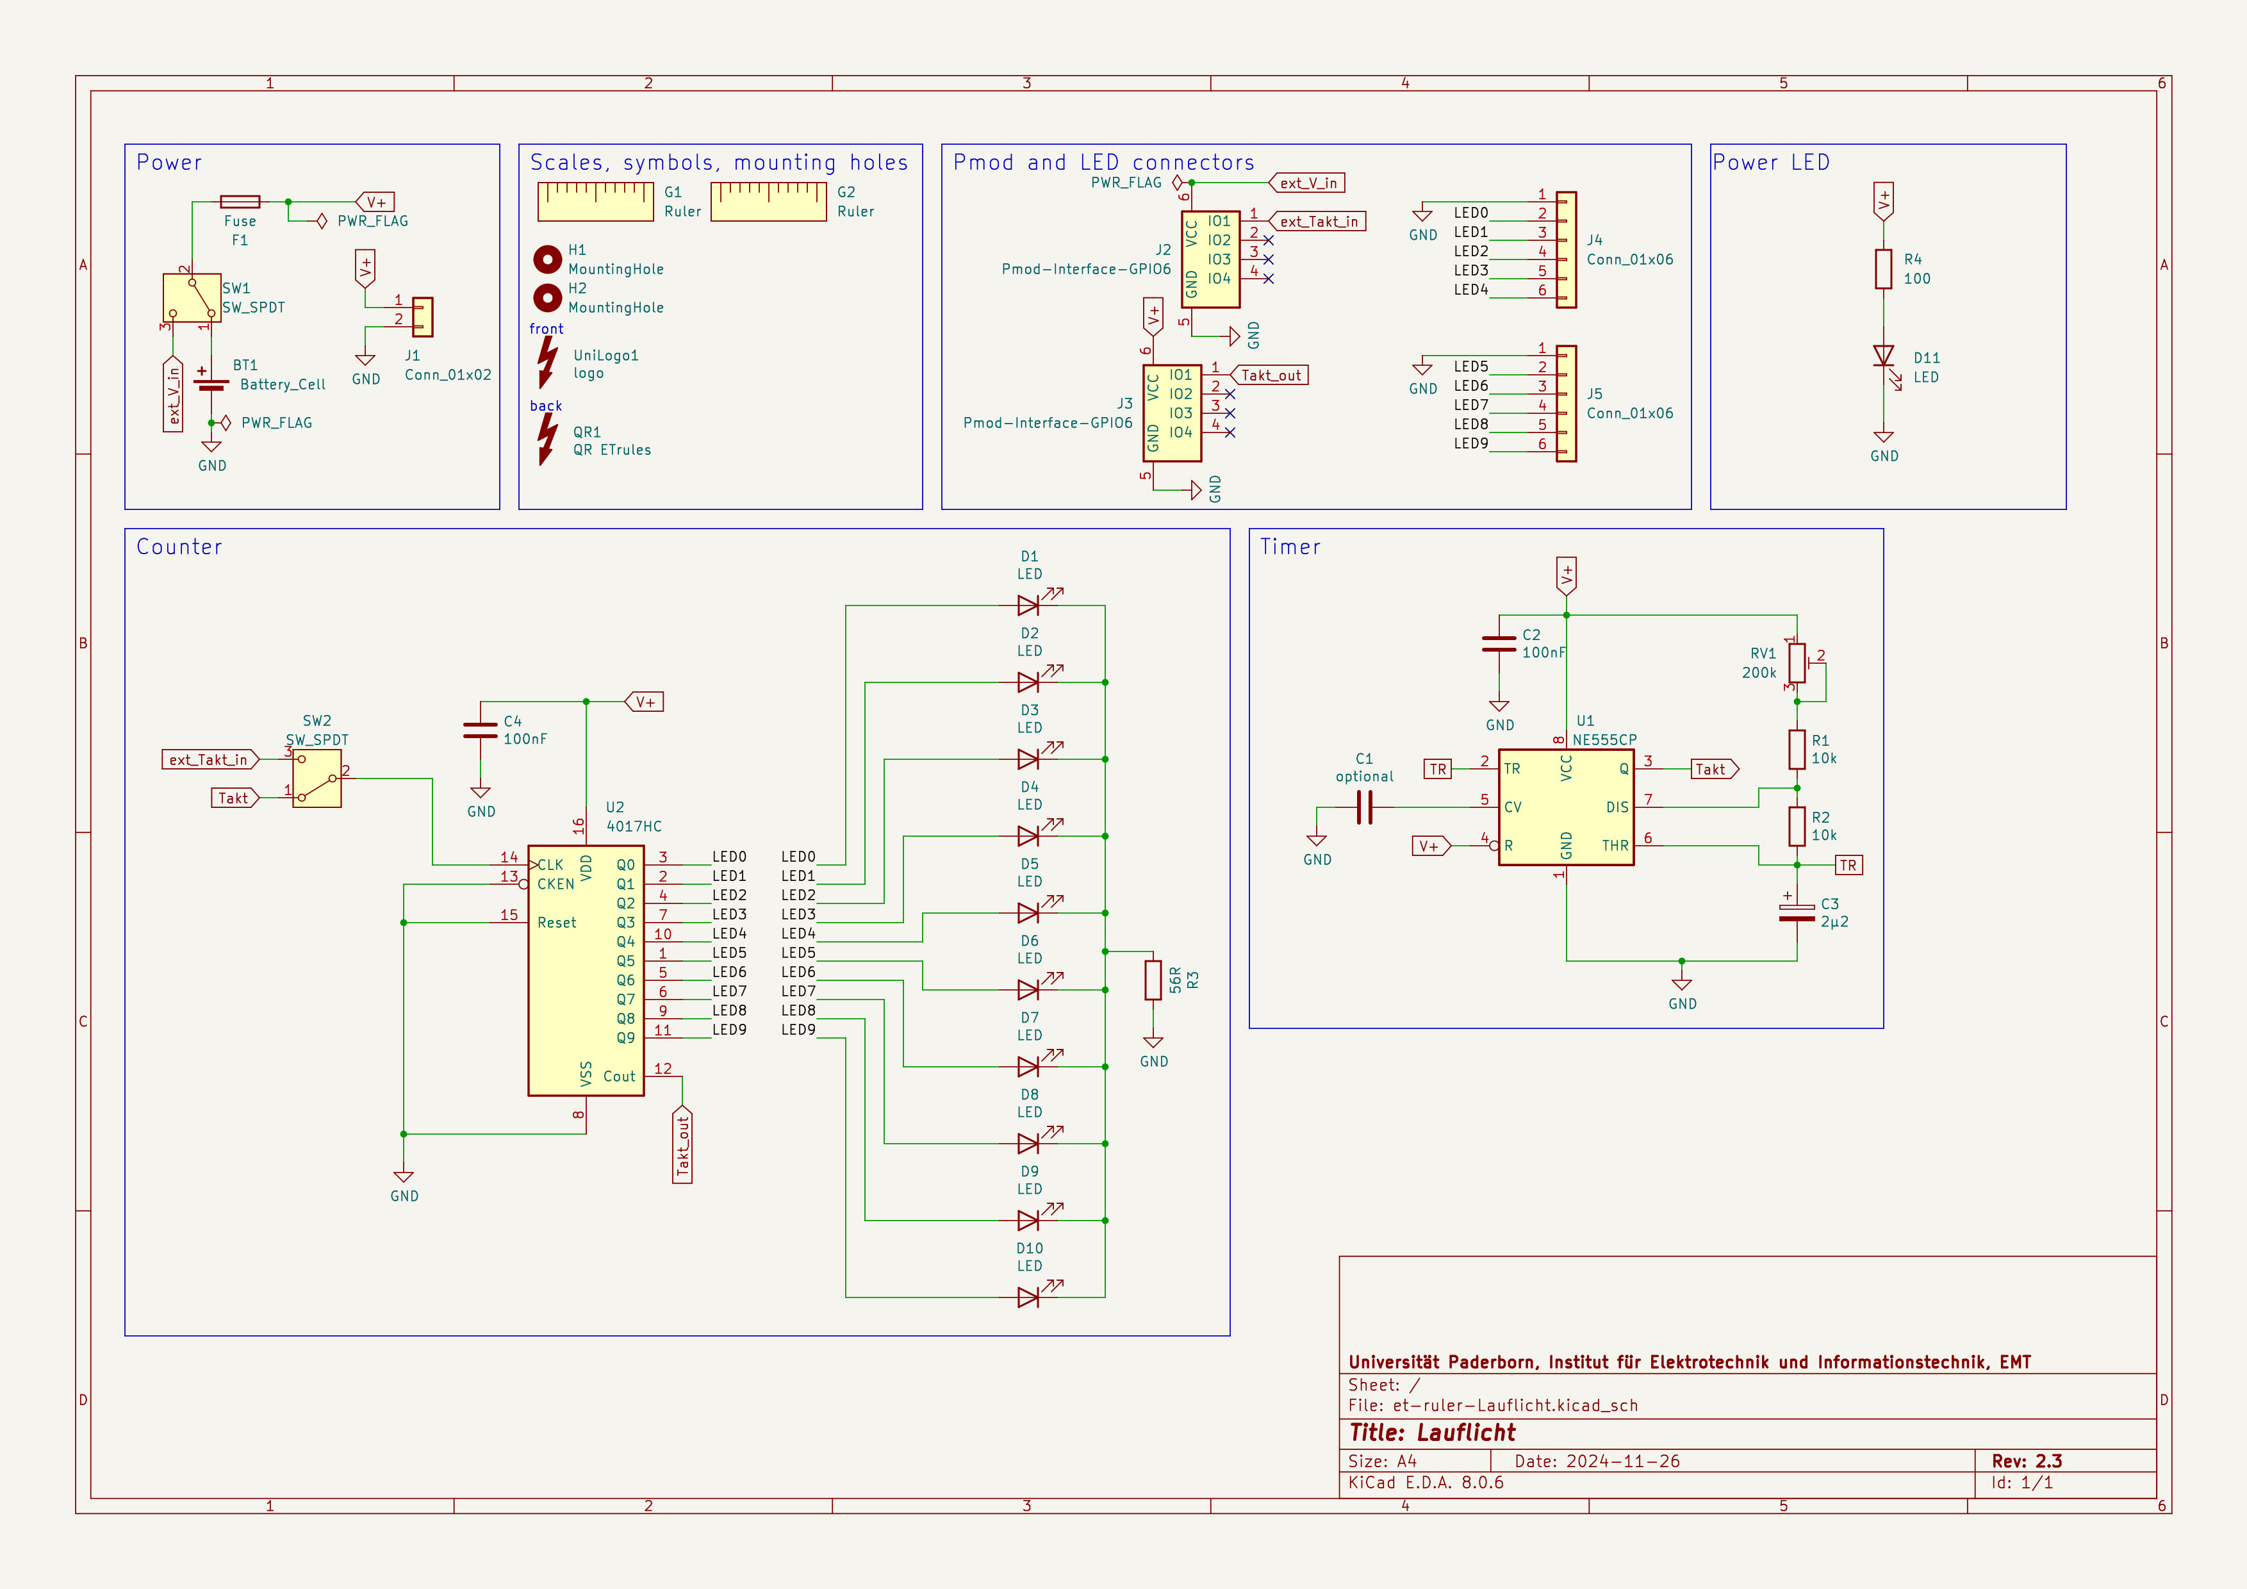This screenshot has width=2247, height=1589.
Task: Select potentiometer RV1 200k symbol
Action: [x=1797, y=663]
